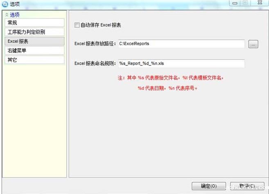Focus the %s_Report_%d_%n.xls naming rule field
269x194 pixels.
click(x=181, y=63)
